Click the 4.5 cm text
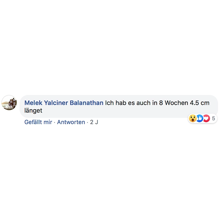Screen dimensions: 220x220 click(200, 103)
